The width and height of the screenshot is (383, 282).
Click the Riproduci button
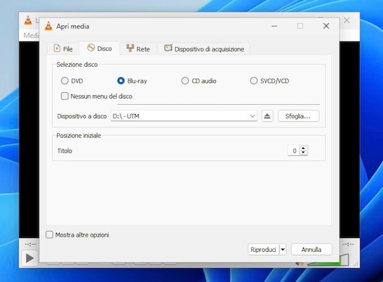coord(262,249)
